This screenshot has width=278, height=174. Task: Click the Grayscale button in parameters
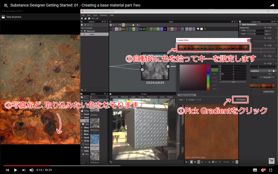point(267,77)
